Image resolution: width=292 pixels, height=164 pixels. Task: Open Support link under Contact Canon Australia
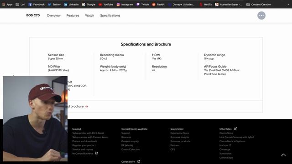(x=126, y=133)
